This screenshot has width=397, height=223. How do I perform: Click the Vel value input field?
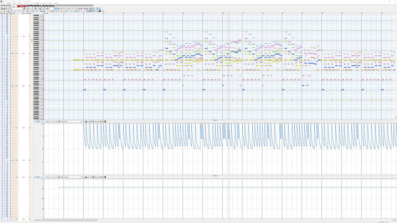pyautogui.click(x=74, y=9)
